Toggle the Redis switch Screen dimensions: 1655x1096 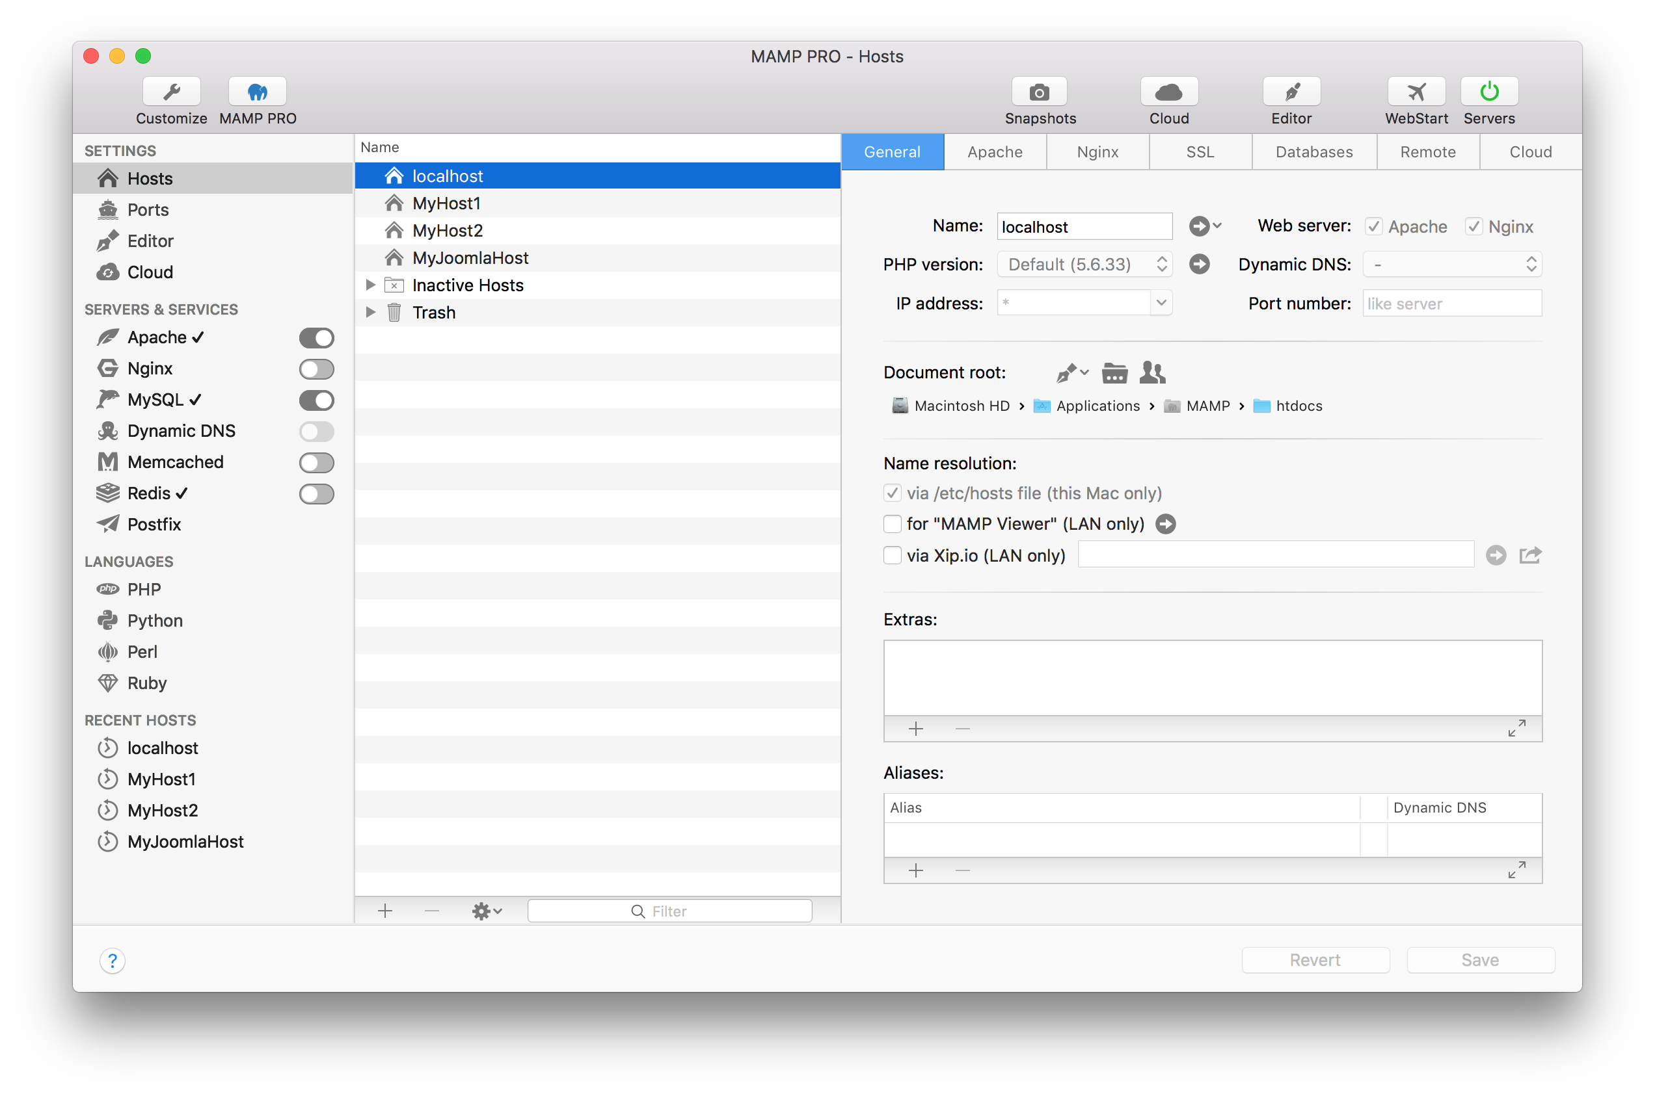point(316,494)
